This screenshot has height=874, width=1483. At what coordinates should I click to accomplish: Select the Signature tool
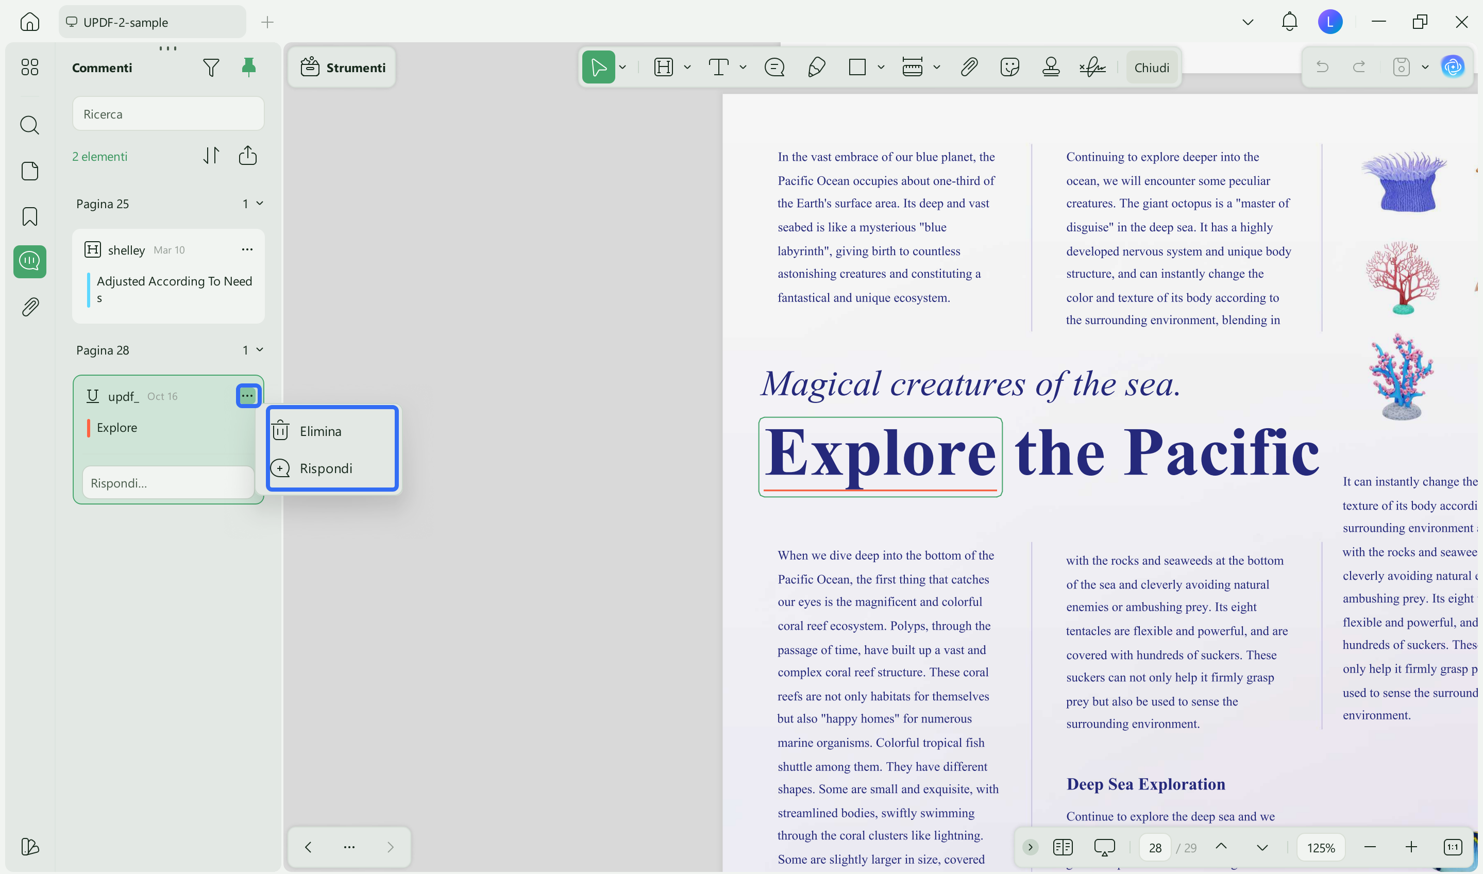pos(1093,67)
